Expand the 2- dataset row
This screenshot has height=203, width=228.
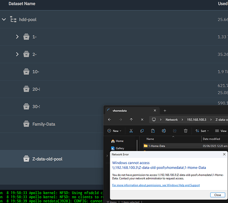(17, 54)
